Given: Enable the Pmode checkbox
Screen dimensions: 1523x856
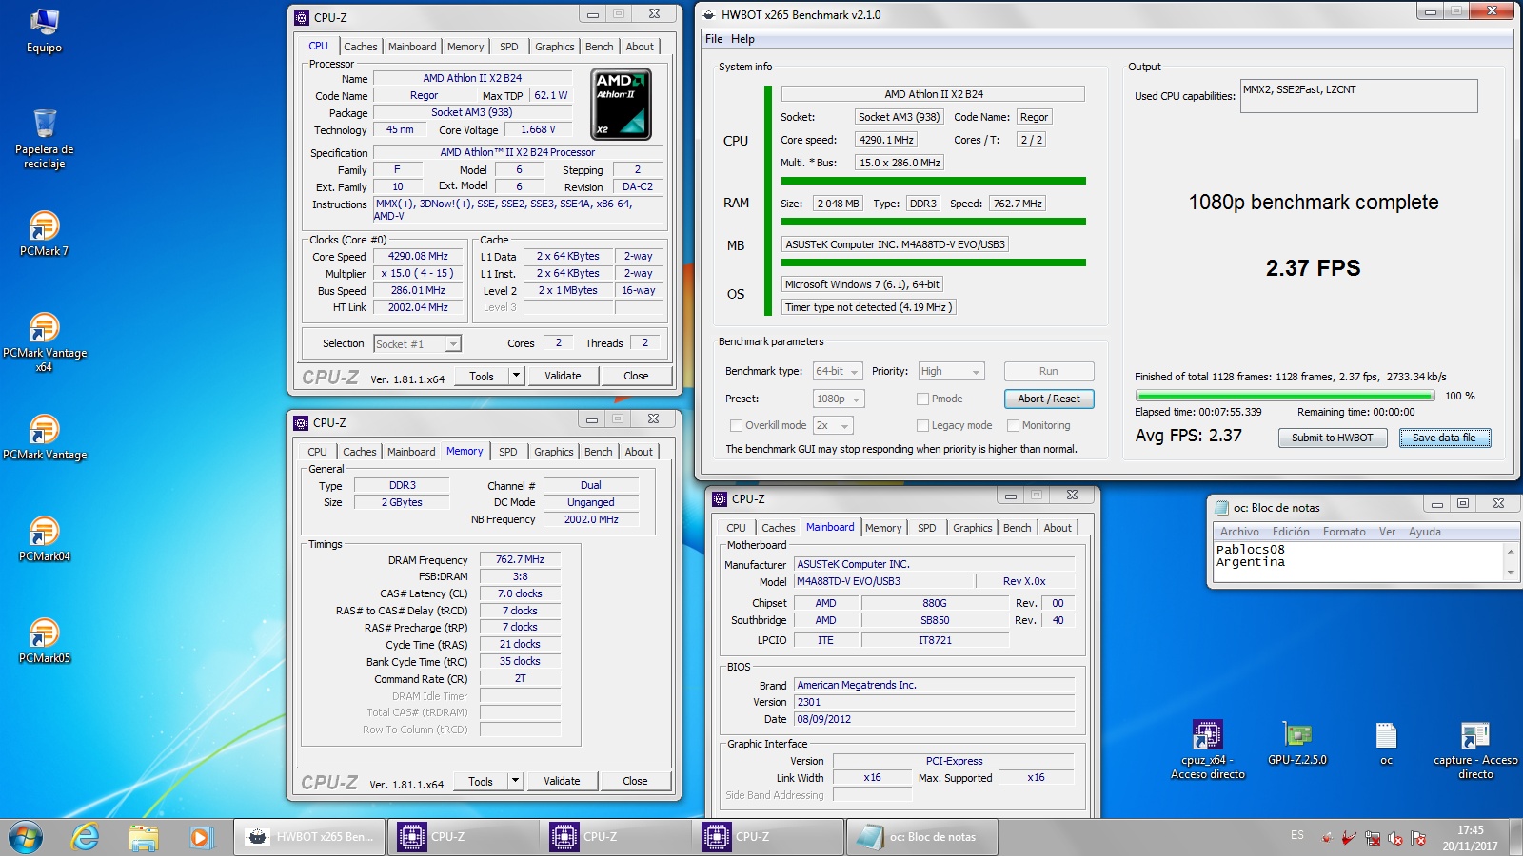Looking at the screenshot, I should (922, 399).
